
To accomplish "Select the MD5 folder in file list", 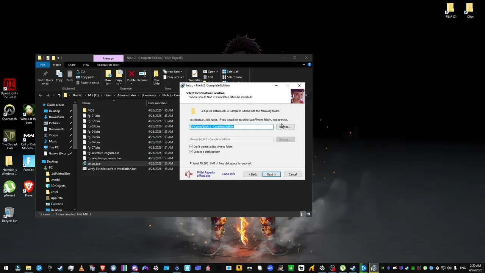I will (91, 110).
